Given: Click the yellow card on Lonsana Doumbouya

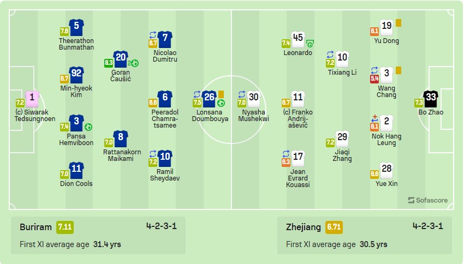Looking at the screenshot, I should click(x=221, y=94).
